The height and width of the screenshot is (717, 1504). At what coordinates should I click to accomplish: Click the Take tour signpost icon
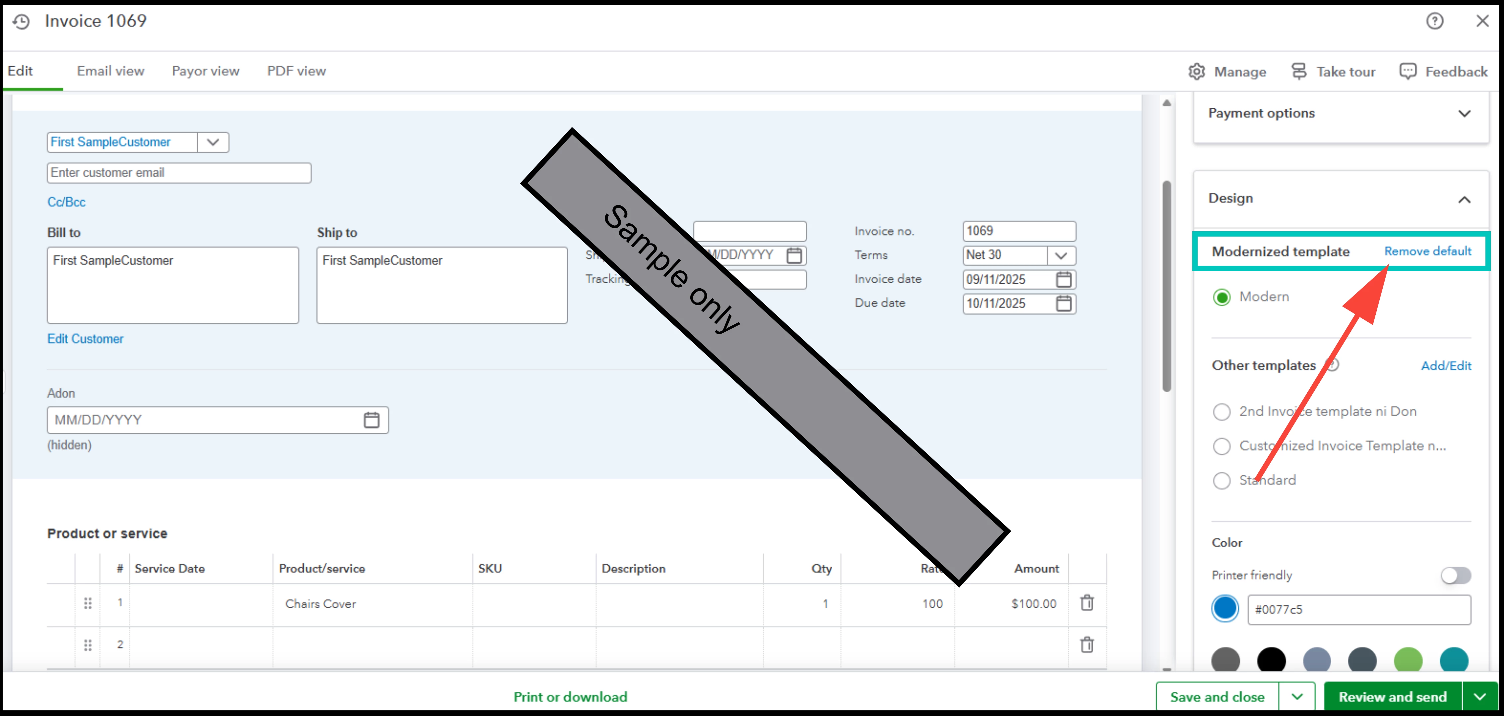pyautogui.click(x=1298, y=71)
